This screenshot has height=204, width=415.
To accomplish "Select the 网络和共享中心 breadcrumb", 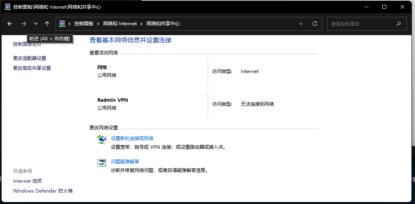I will pyautogui.click(x=163, y=24).
